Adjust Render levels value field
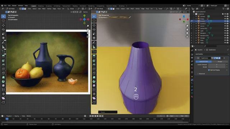The width and height of the screenshot is (230, 129). coord(217,67)
